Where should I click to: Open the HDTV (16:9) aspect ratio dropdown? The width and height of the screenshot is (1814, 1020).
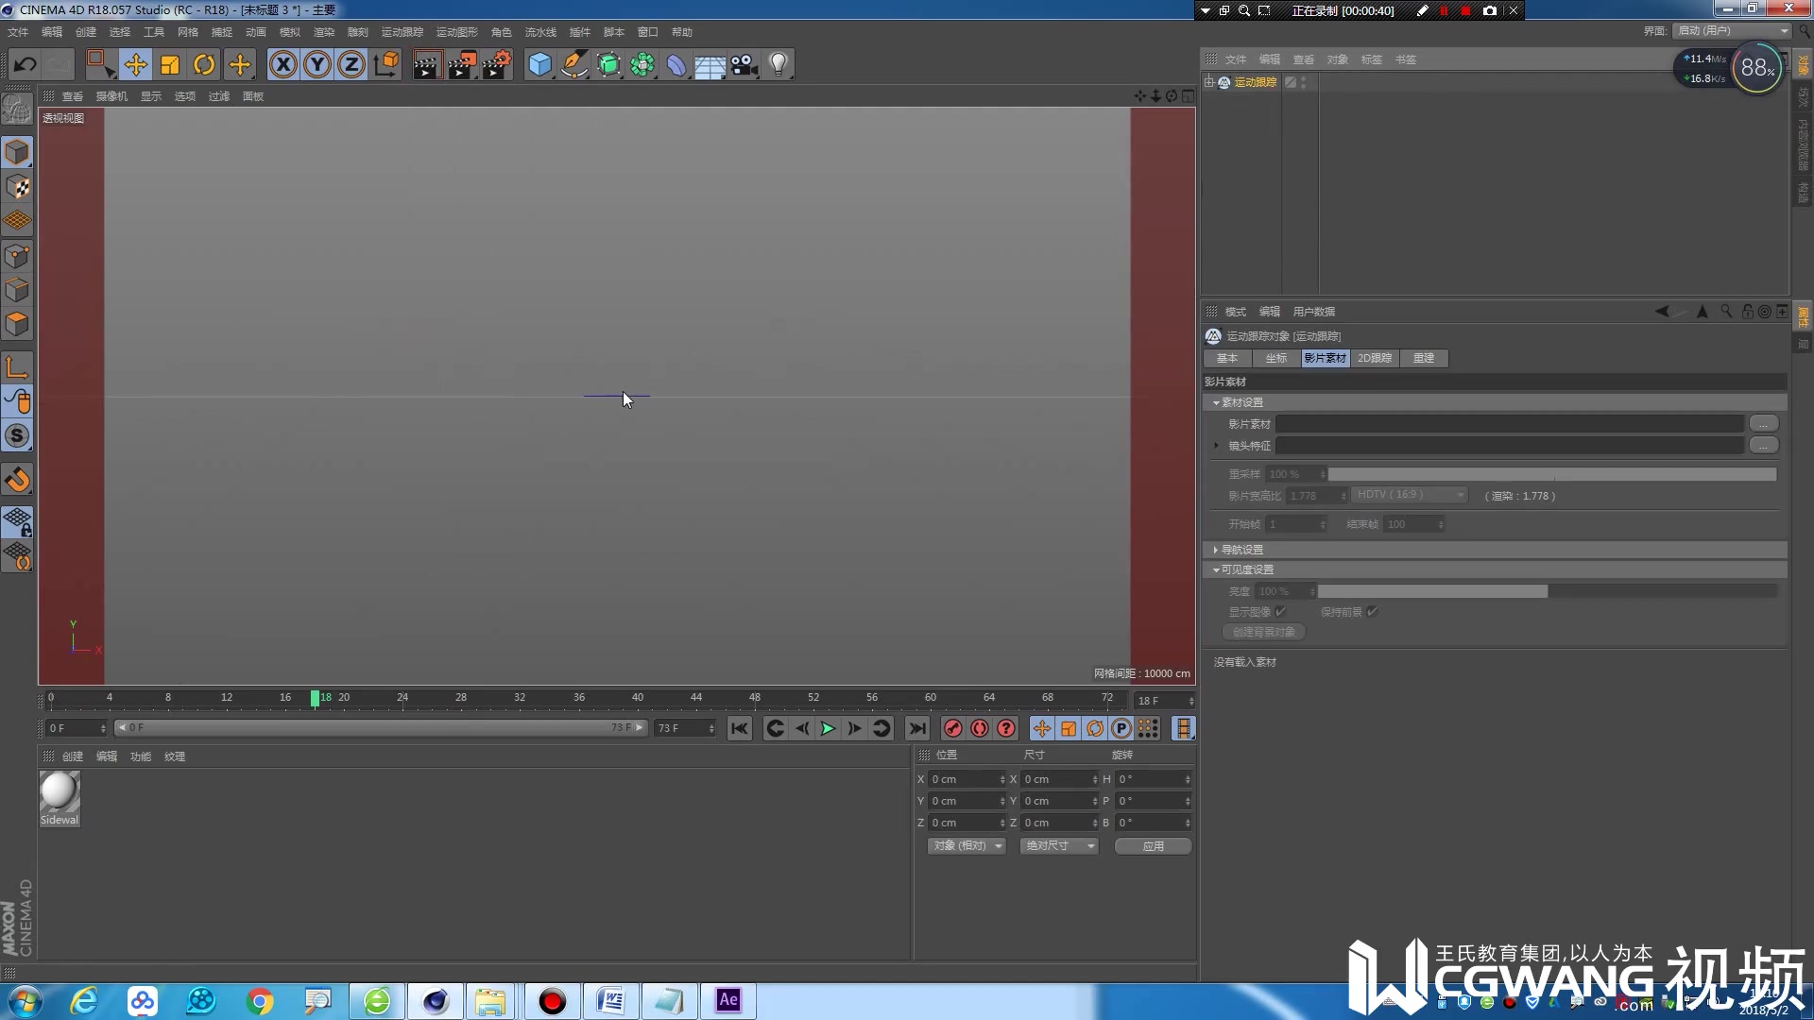[x=1408, y=495]
